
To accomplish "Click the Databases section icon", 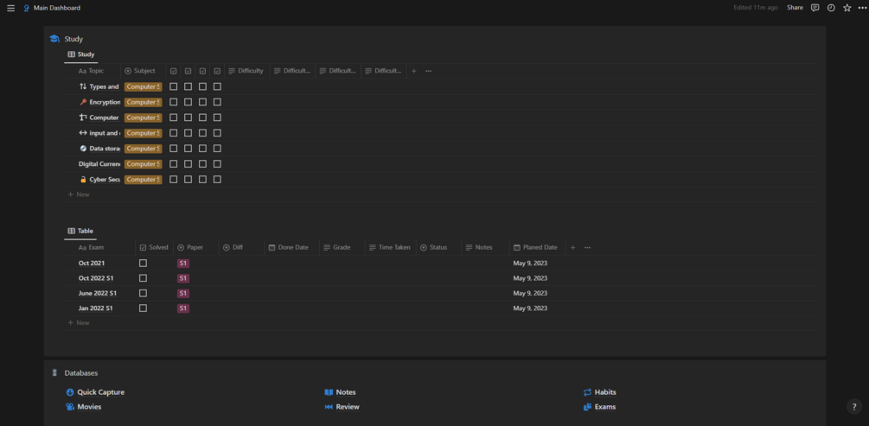I will point(54,372).
